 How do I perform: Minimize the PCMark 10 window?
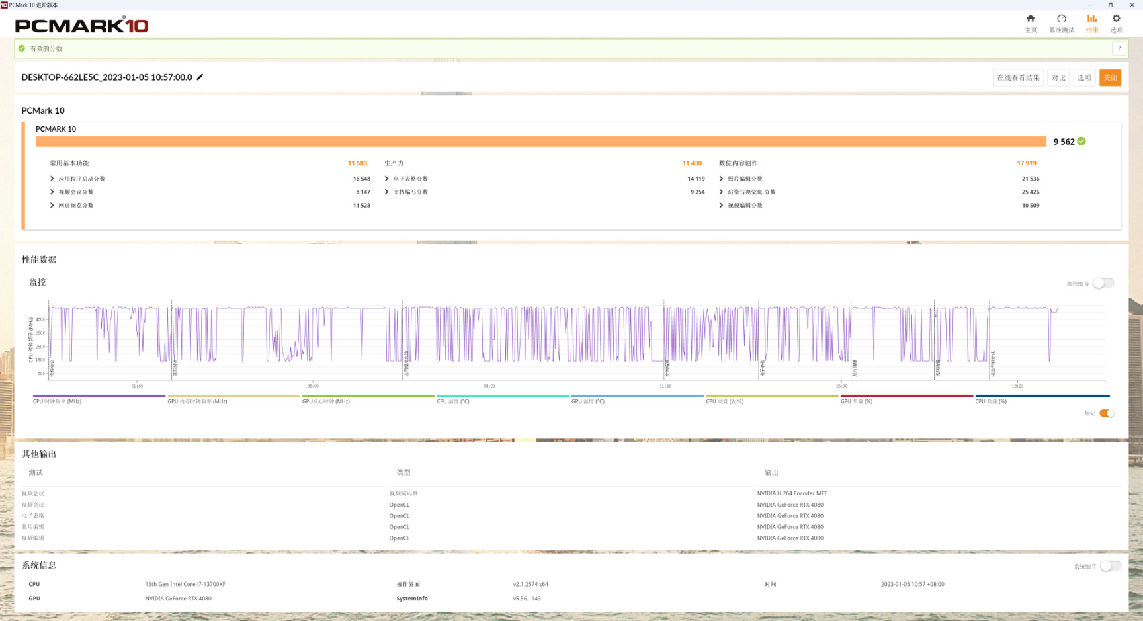click(x=1091, y=5)
